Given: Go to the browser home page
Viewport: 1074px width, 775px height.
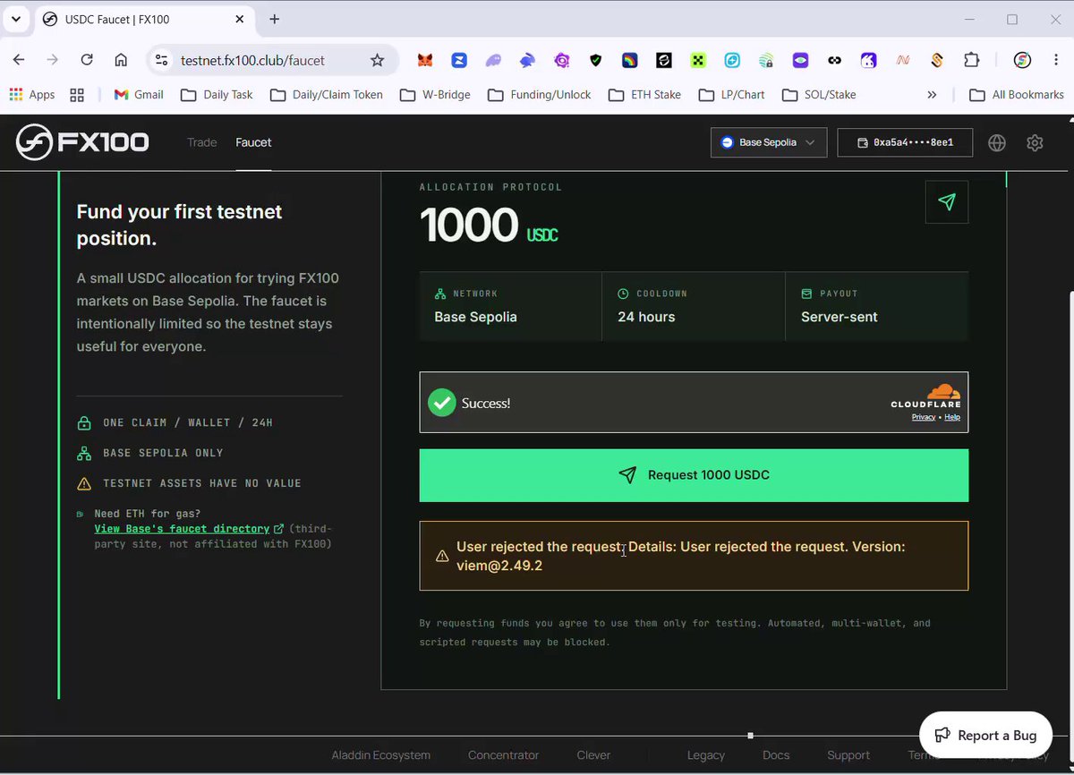Looking at the screenshot, I should tap(121, 60).
